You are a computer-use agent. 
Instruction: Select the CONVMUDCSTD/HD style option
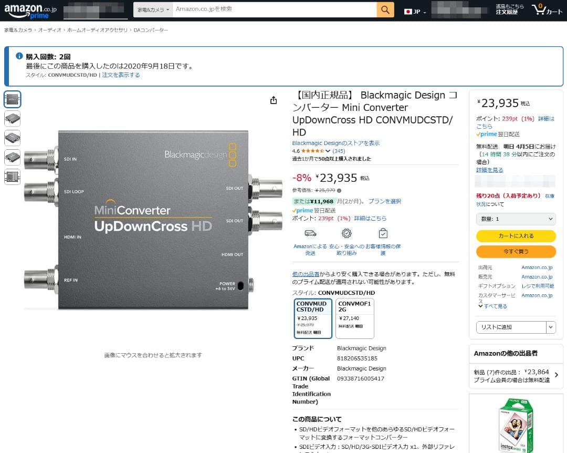(x=313, y=317)
